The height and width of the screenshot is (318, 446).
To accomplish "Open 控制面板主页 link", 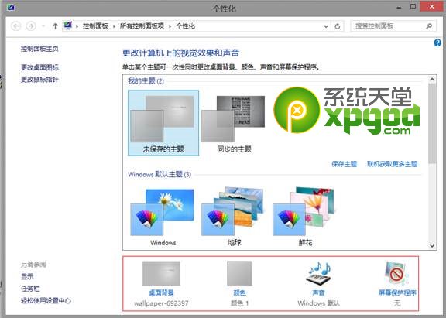I will coord(39,49).
